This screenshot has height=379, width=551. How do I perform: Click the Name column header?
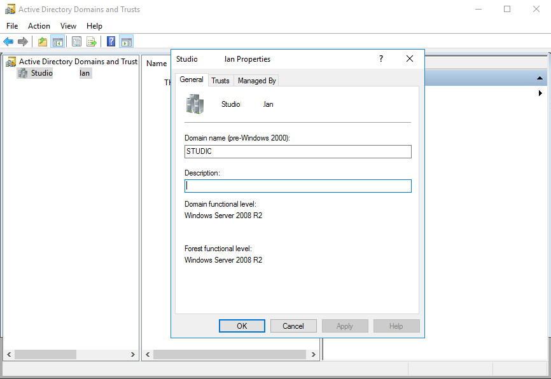(157, 64)
